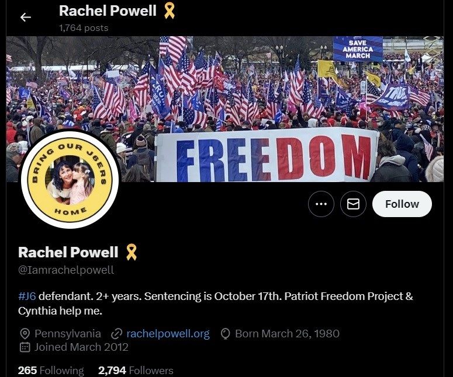
Task: Click the Pennsylvania location pin icon
Action: (25, 334)
